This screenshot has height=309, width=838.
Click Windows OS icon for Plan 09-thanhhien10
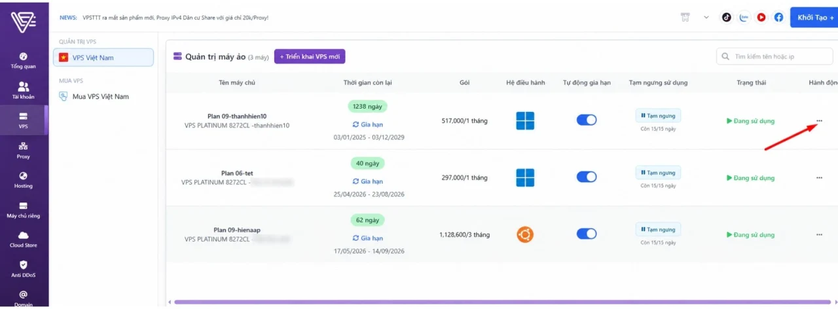click(x=525, y=120)
